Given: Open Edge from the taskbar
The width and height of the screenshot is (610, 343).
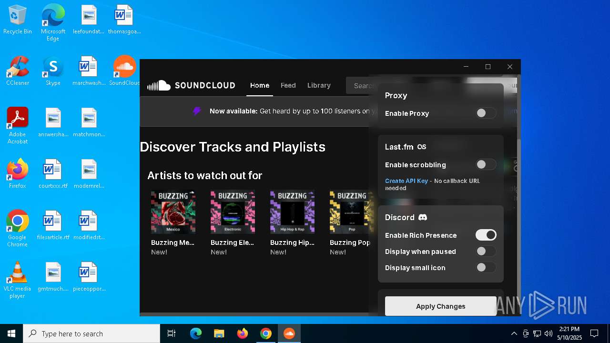Looking at the screenshot, I should 196,333.
